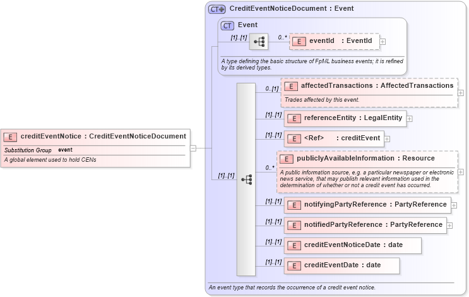Expand the eventId element
The width and height of the screenshot is (469, 297).
pos(383,42)
